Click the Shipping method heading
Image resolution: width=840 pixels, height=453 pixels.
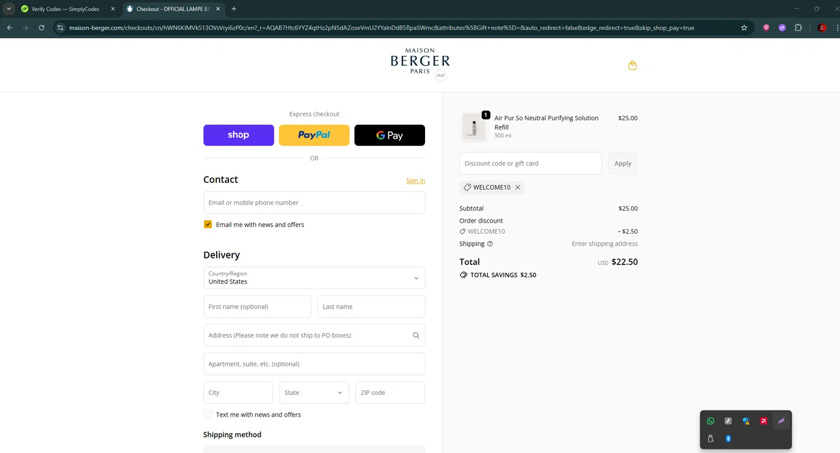(232, 435)
